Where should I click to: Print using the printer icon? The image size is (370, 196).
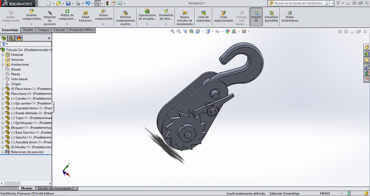(x=78, y=3)
